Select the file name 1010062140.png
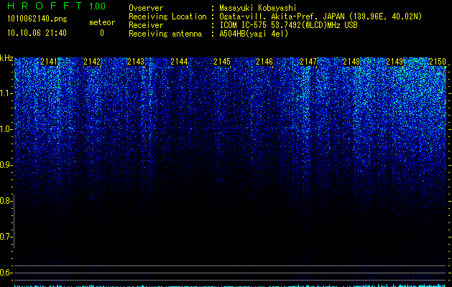This screenshot has height=287, width=452. pos(37,19)
